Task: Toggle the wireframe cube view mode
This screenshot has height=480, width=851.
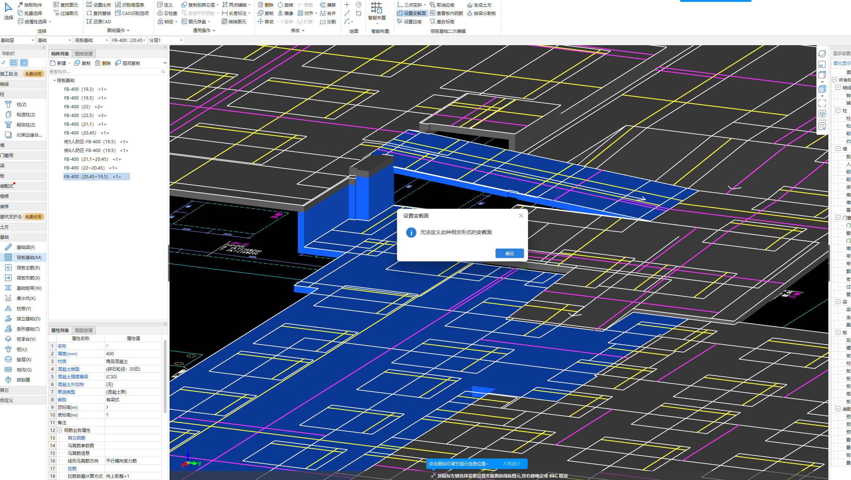Action: pos(822,75)
